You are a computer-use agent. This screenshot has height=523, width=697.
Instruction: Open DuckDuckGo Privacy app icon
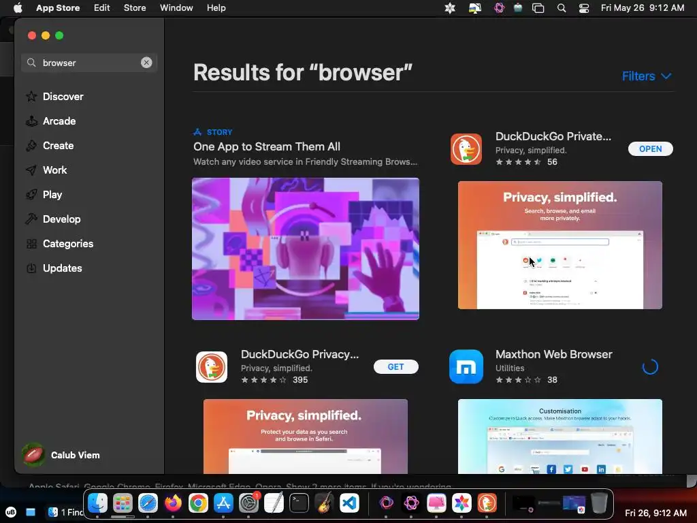click(212, 367)
